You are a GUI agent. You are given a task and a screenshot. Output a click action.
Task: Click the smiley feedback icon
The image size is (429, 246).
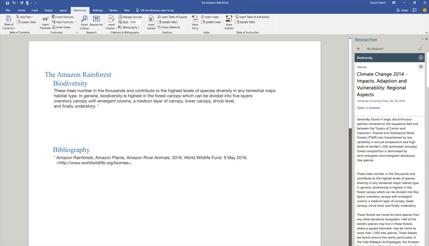pos(424,10)
